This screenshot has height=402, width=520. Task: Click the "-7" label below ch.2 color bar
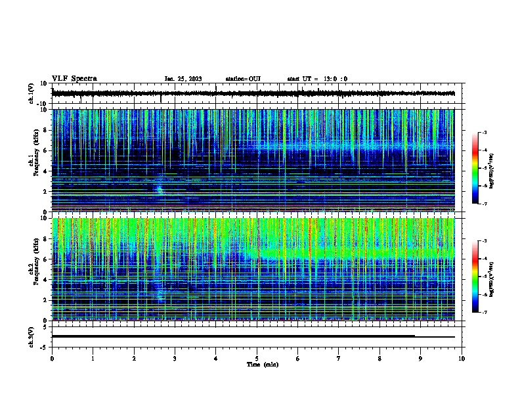[484, 312]
